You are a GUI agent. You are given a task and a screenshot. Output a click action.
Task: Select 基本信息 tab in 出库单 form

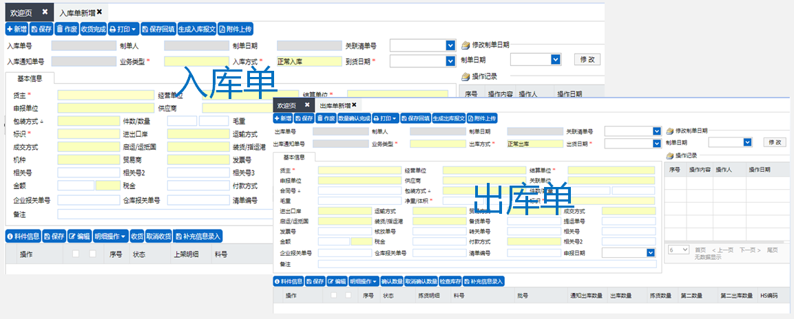point(294,157)
